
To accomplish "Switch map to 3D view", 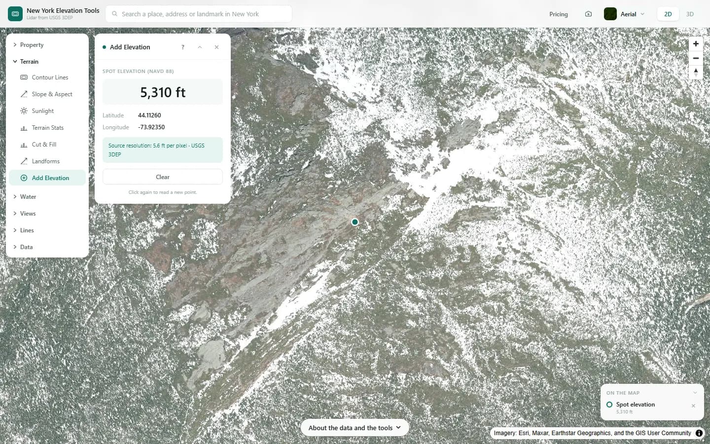I will point(690,14).
